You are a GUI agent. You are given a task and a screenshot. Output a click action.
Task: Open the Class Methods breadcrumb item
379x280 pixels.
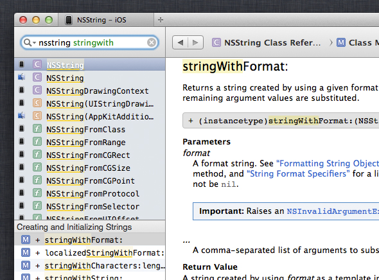[x=358, y=43]
